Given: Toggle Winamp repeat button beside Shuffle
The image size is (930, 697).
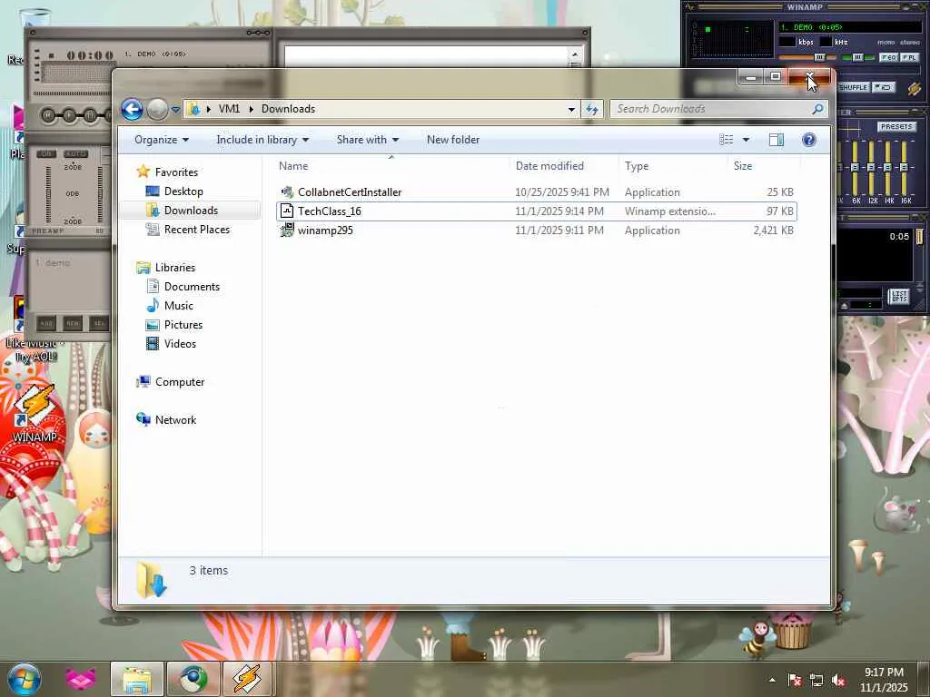Looking at the screenshot, I should coord(883,87).
